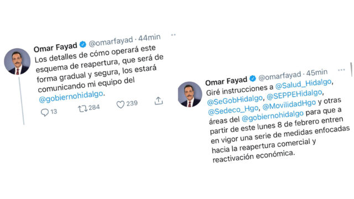
Task: Click the reply icon with 13 comments
Action: (x=45, y=112)
